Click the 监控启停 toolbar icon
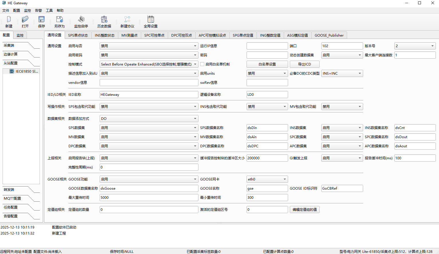439x254 pixels. [x=81, y=19]
